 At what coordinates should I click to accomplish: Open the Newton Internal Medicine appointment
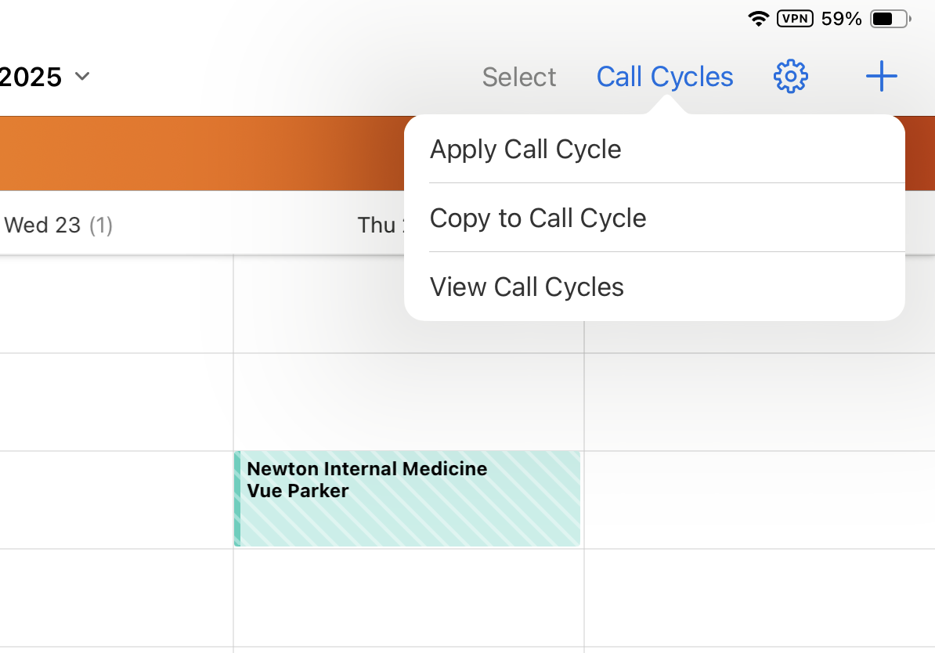coord(407,499)
